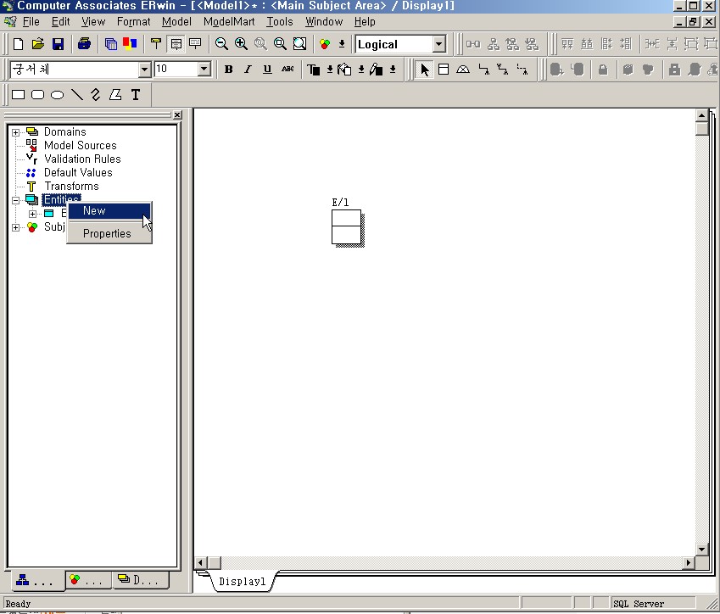Open the Model menu
The width and height of the screenshot is (720, 614).
click(x=176, y=21)
